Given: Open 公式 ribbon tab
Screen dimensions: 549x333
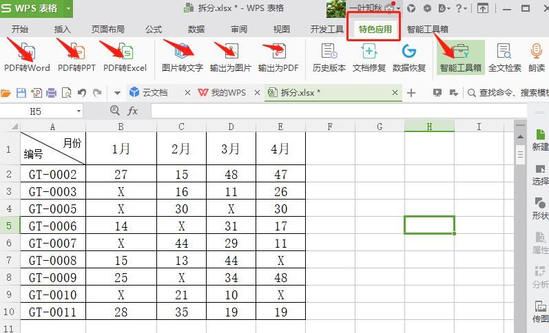Looking at the screenshot, I should [x=154, y=29].
